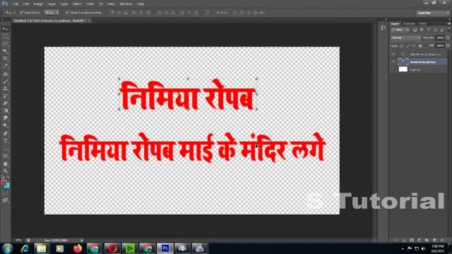The image size is (452, 254).
Task: Click the zoom percentage field in status bar
Action: 18,240
